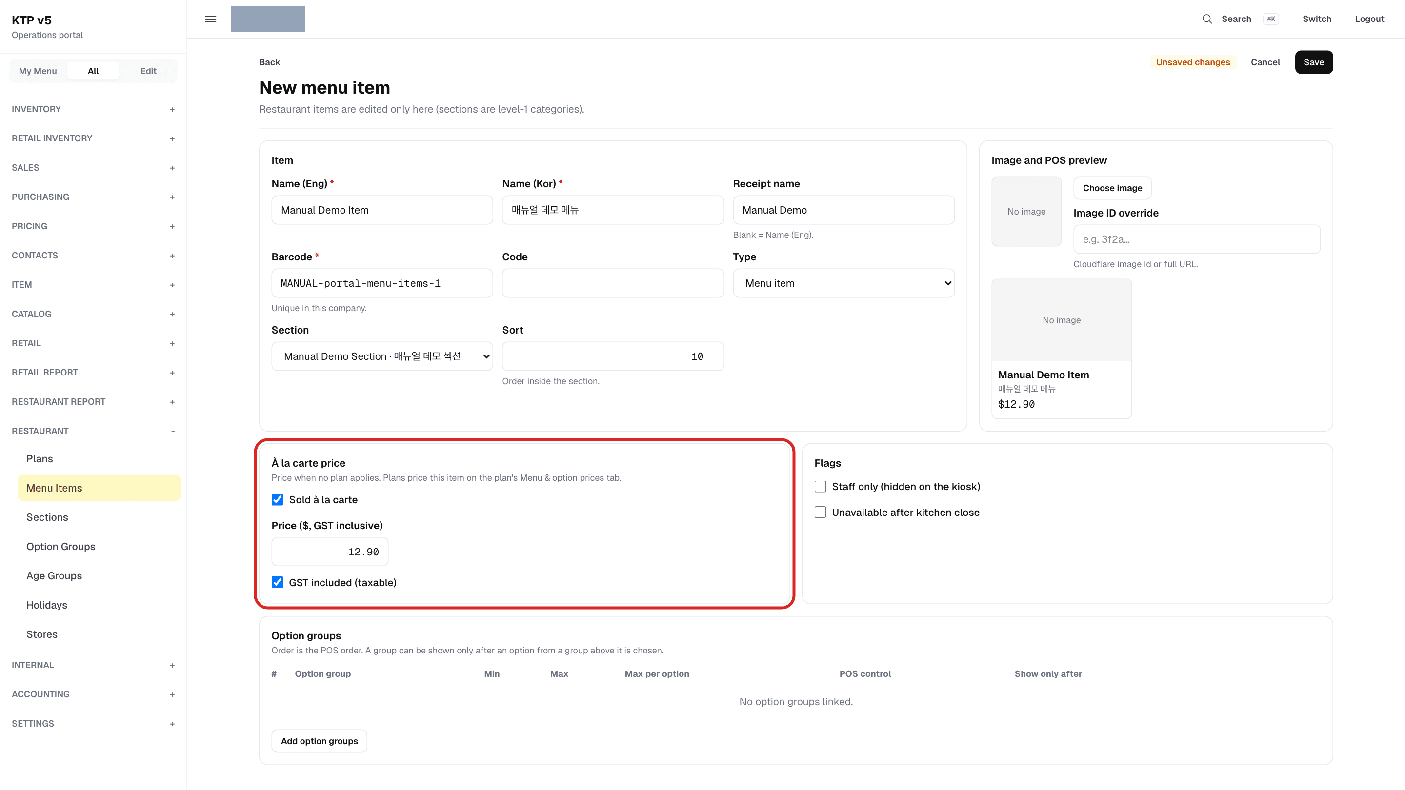Switch to the My Menu tab
Screen dimensions: 1405x790
point(38,71)
